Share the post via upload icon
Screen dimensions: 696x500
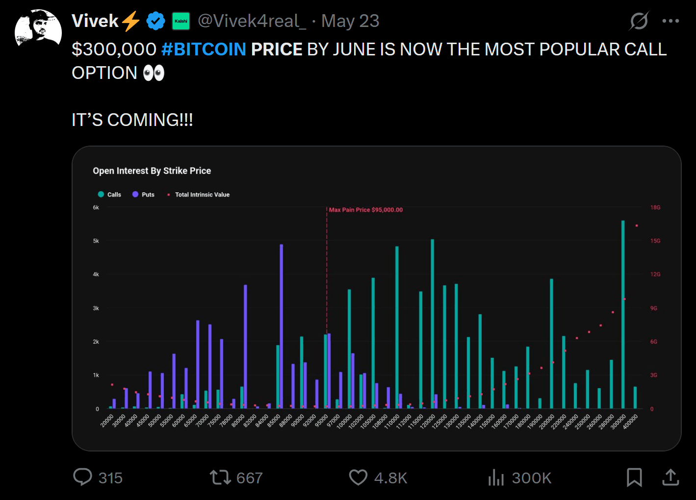coord(670,477)
